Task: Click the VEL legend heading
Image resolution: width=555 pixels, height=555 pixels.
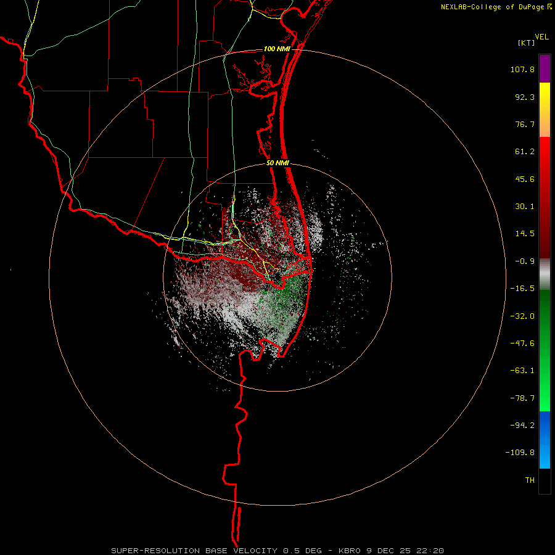Action: coord(541,37)
